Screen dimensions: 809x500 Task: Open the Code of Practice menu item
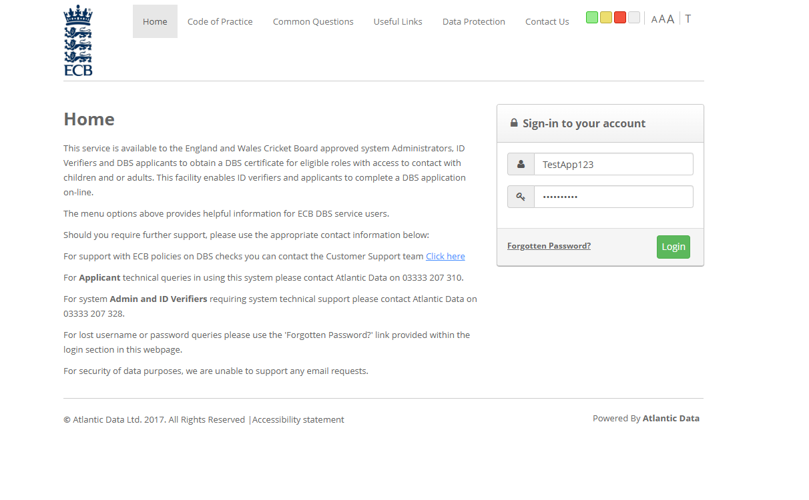coord(220,21)
